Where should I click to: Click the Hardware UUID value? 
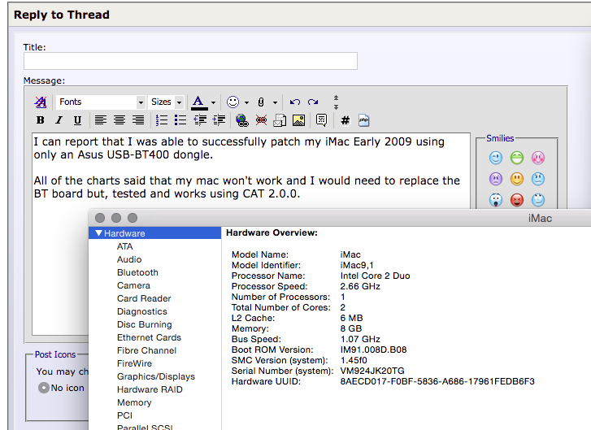tap(437, 381)
